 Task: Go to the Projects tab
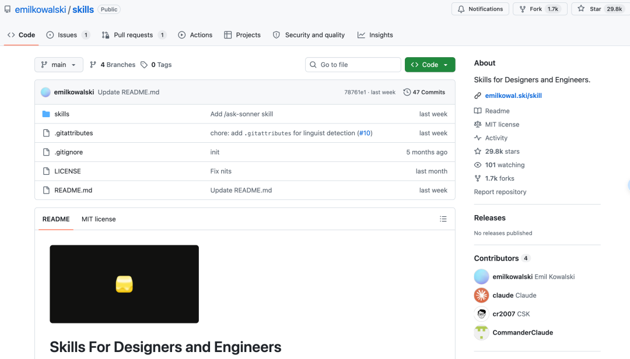point(242,35)
